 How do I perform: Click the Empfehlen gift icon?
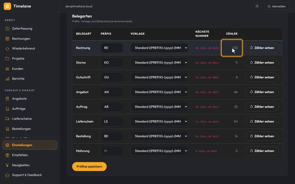click(x=7, y=155)
